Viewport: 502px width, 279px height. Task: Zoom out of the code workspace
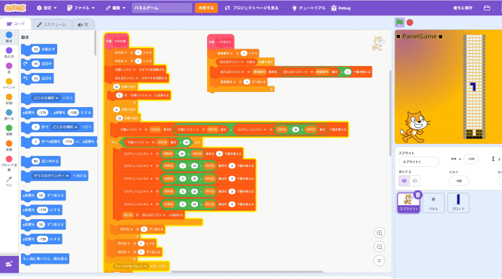379,247
